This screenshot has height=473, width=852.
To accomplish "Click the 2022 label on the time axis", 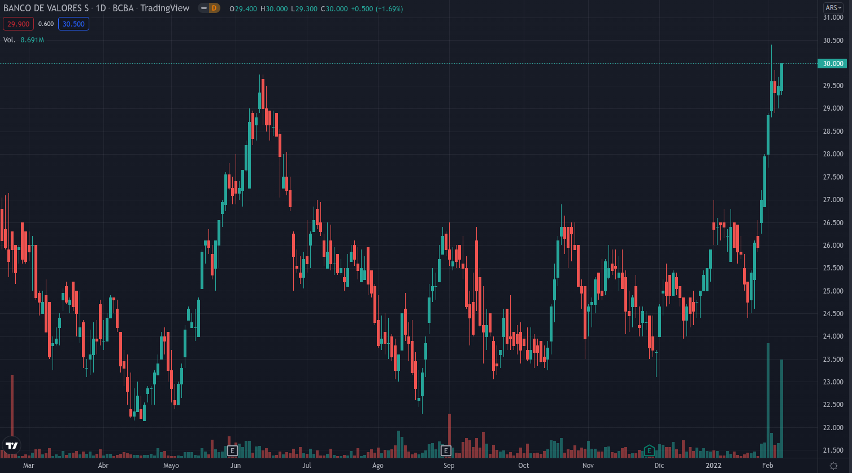I will pos(715,466).
